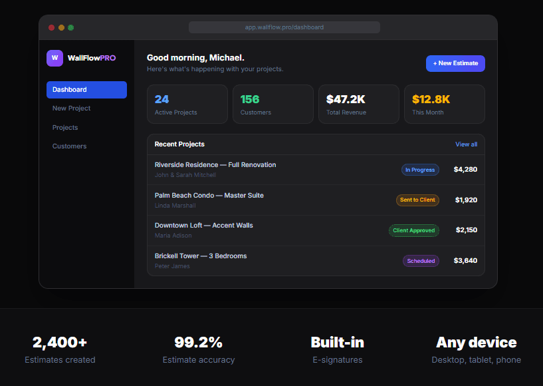This screenshot has height=386, width=543.
Task: Click client name Linda Marshall
Action: (x=175, y=206)
